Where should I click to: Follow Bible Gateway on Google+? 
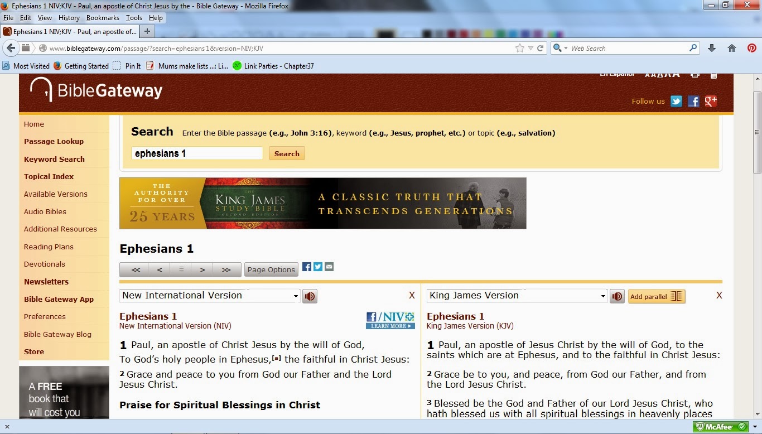click(x=711, y=101)
